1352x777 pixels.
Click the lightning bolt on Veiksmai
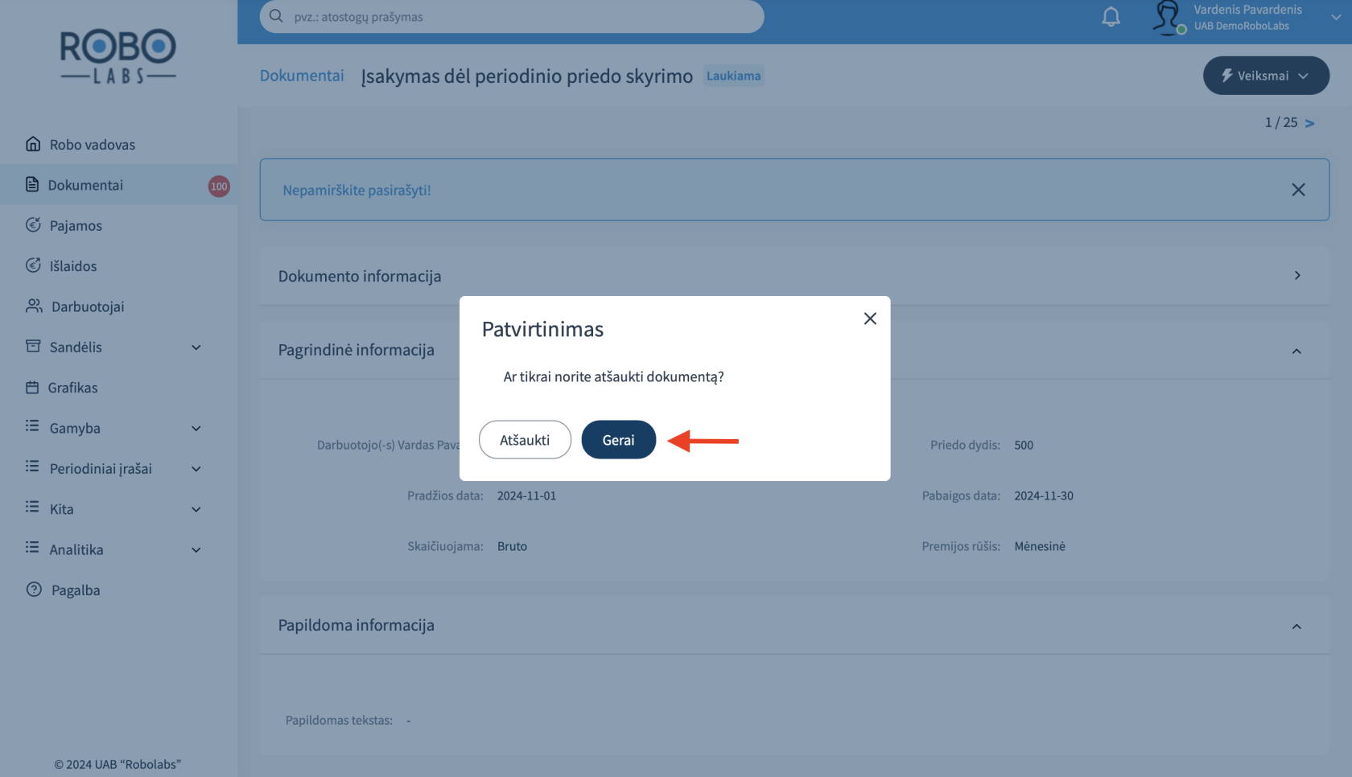click(1226, 75)
